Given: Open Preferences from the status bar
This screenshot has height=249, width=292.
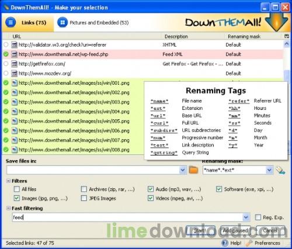Looking at the screenshot, I should pyautogui.click(x=263, y=243).
